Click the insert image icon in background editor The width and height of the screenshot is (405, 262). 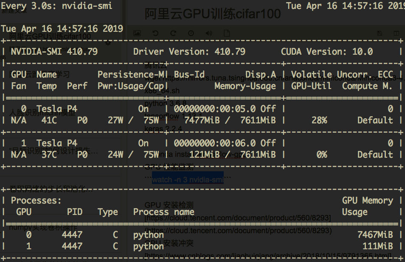(137, 33)
